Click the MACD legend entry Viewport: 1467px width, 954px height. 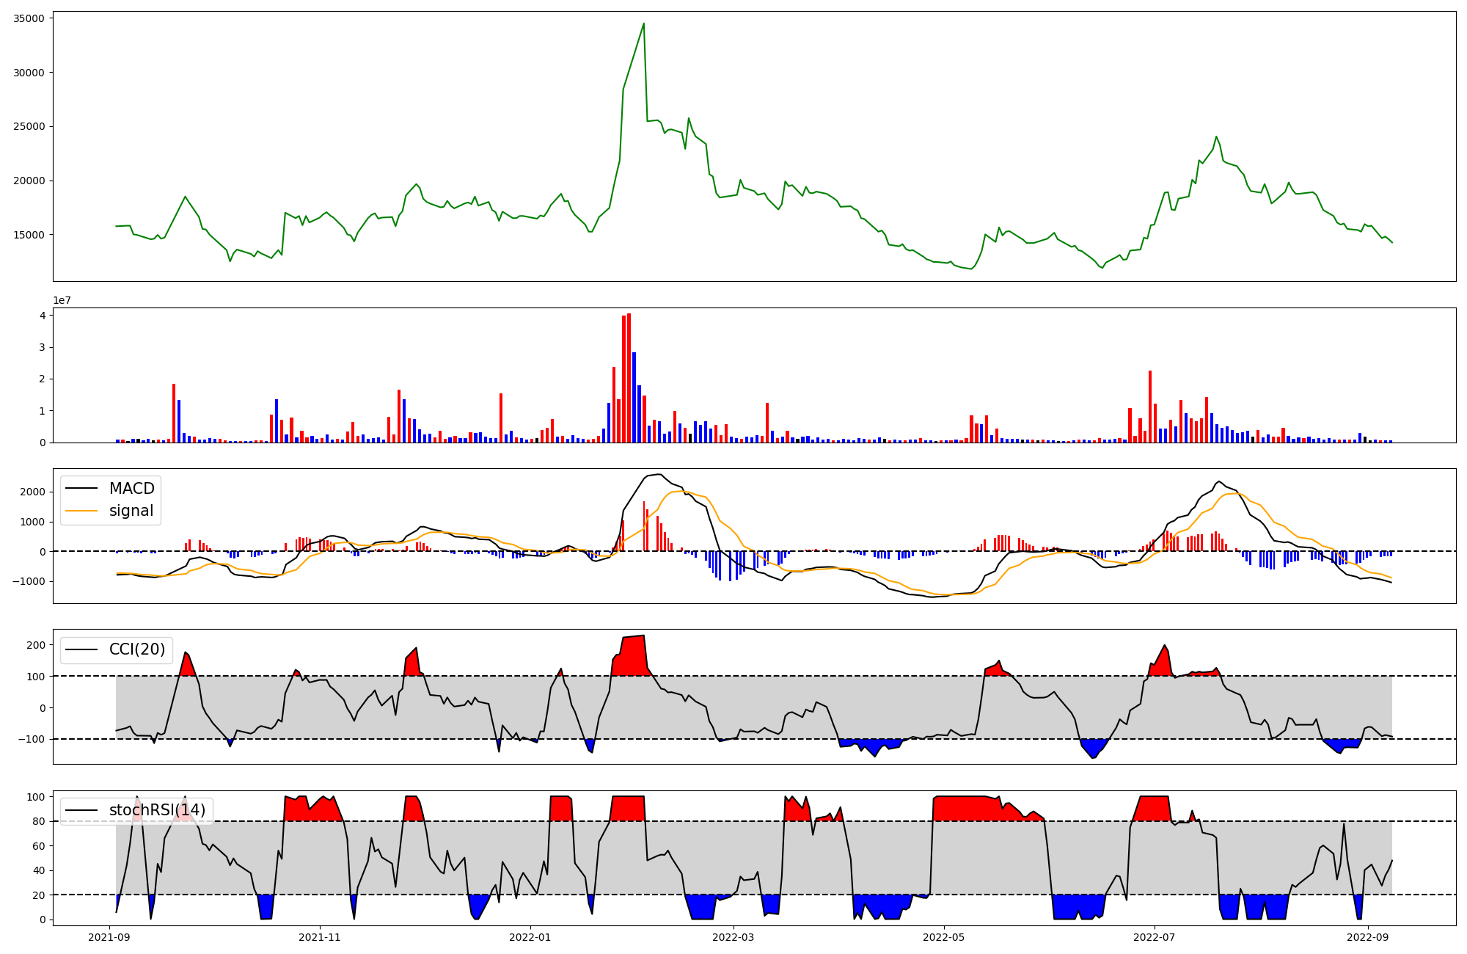[x=131, y=489]
